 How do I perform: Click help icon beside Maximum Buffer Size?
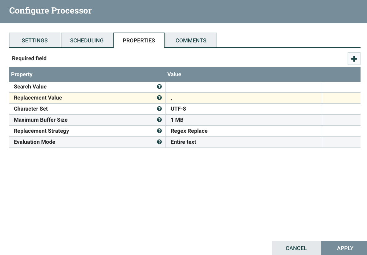pyautogui.click(x=159, y=120)
